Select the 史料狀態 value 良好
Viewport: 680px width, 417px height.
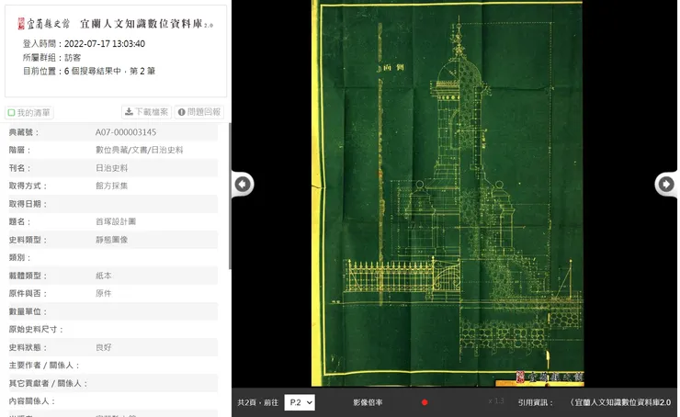(x=103, y=347)
